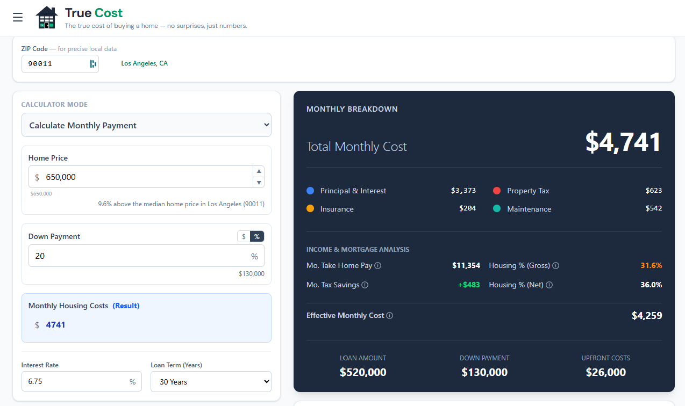Click the Interest Rate input field
The width and height of the screenshot is (685, 406).
click(82, 382)
